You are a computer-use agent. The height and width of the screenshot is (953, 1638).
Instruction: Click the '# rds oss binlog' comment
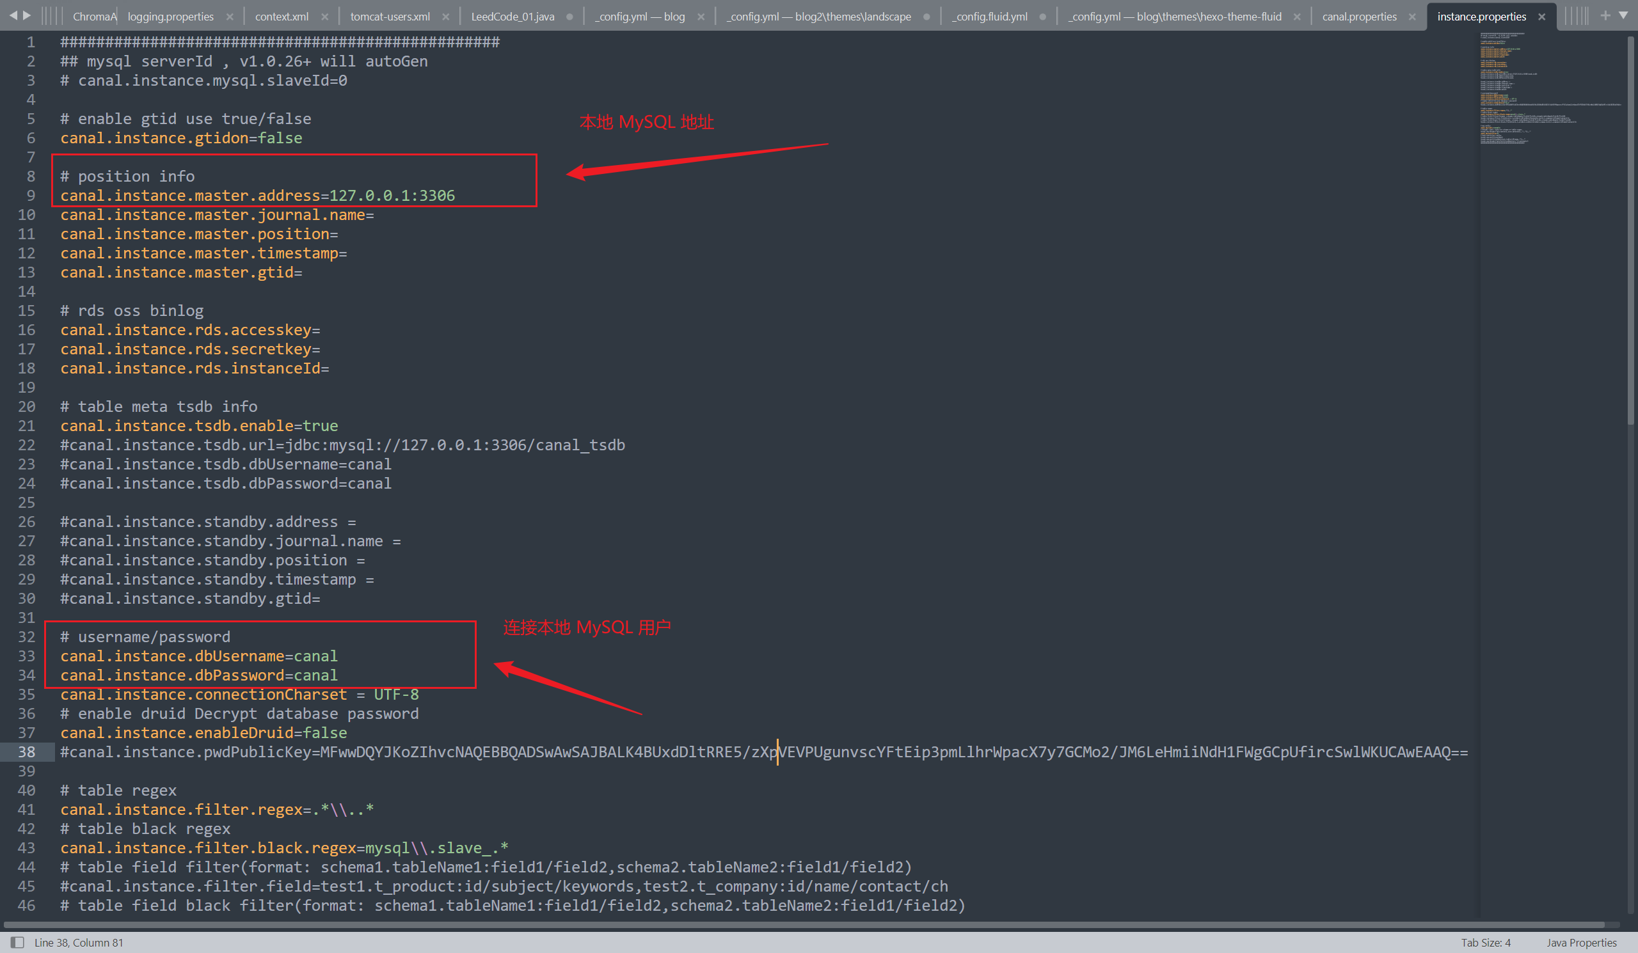[132, 310]
